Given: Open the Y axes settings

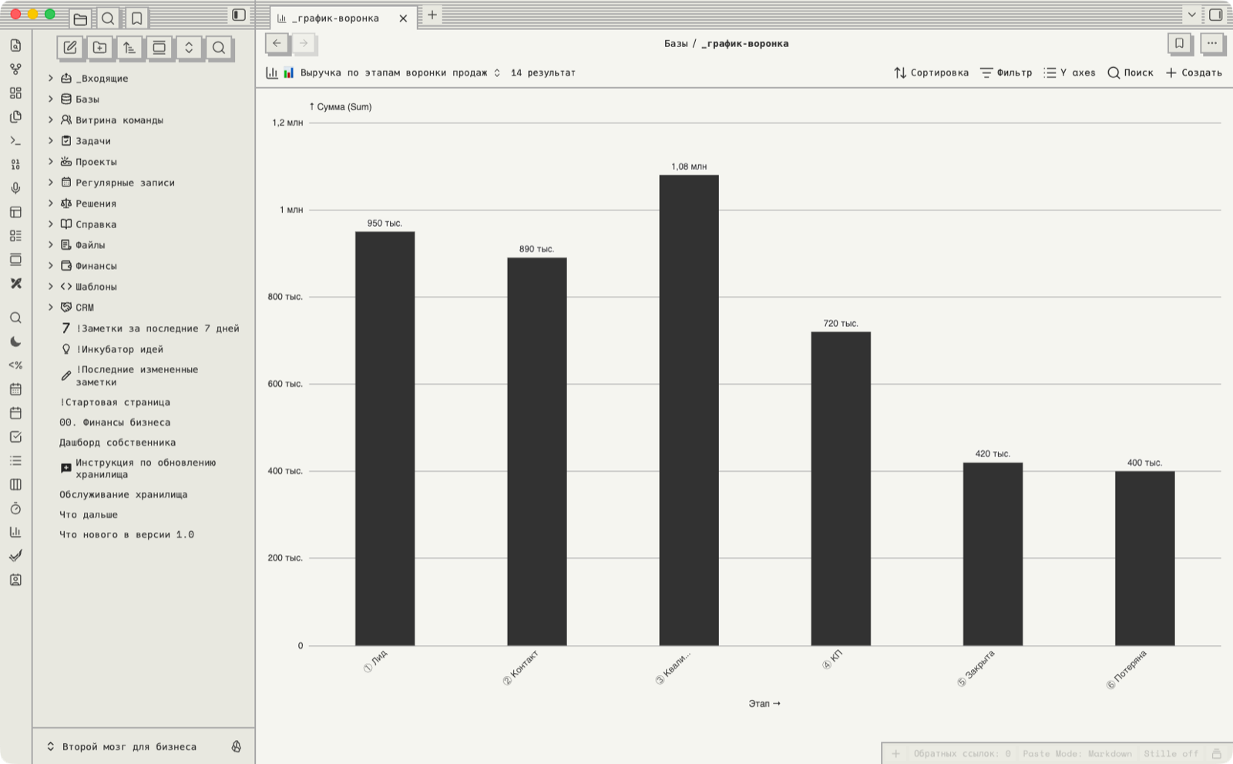Looking at the screenshot, I should 1070,72.
